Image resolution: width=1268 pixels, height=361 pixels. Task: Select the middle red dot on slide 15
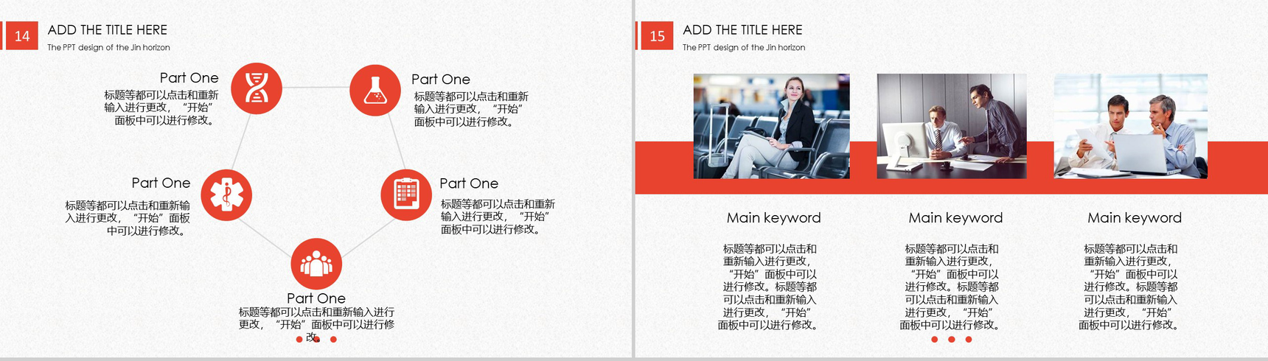tap(952, 340)
